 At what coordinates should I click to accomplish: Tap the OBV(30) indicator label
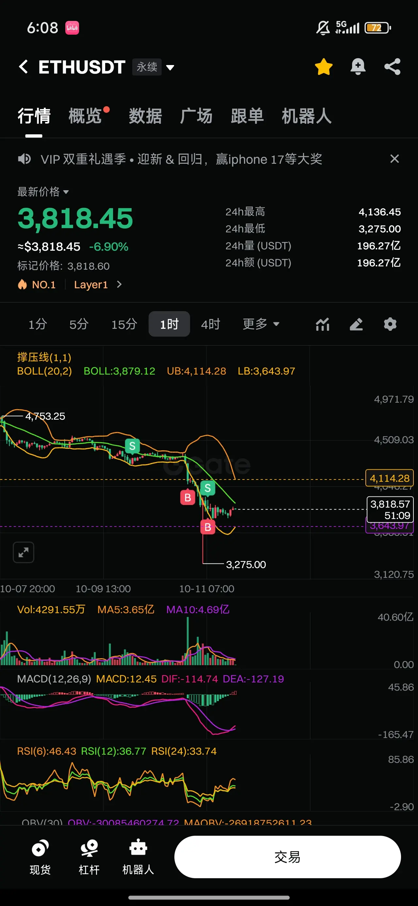(x=42, y=822)
